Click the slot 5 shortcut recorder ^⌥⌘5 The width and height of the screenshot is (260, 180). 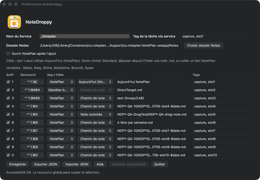click(x=32, y=114)
